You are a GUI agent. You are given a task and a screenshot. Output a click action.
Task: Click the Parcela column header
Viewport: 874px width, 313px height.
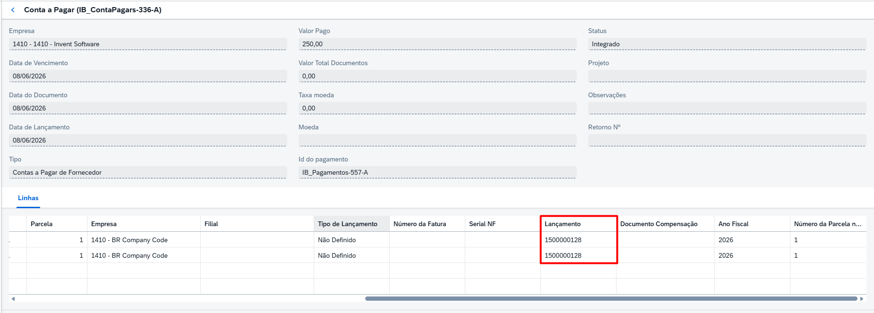pos(57,224)
